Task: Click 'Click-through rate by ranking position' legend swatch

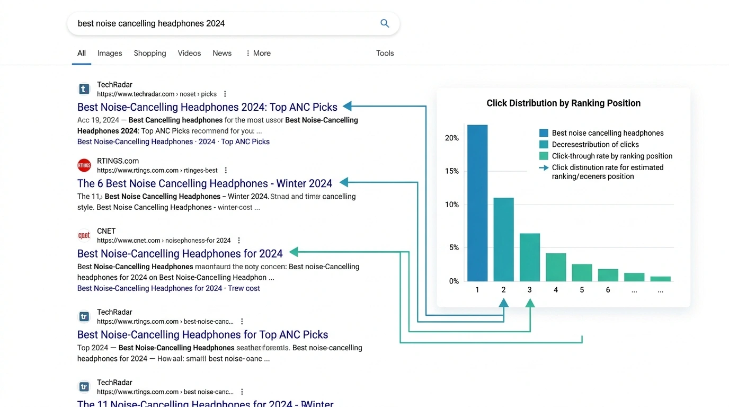Action: (x=544, y=156)
